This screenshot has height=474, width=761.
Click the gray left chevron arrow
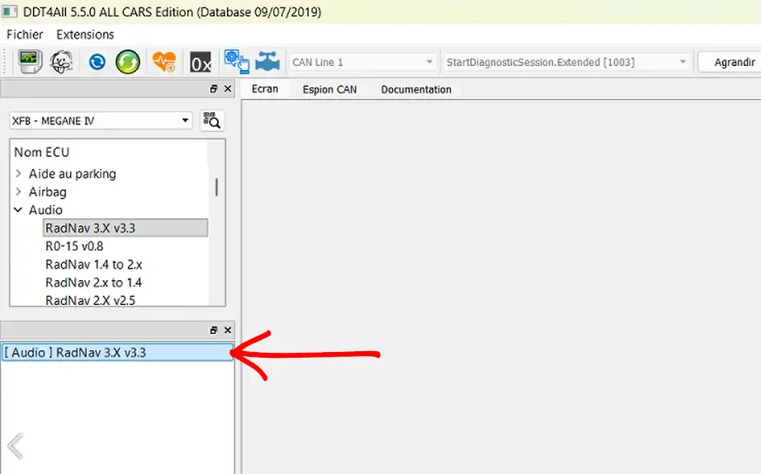[x=16, y=446]
